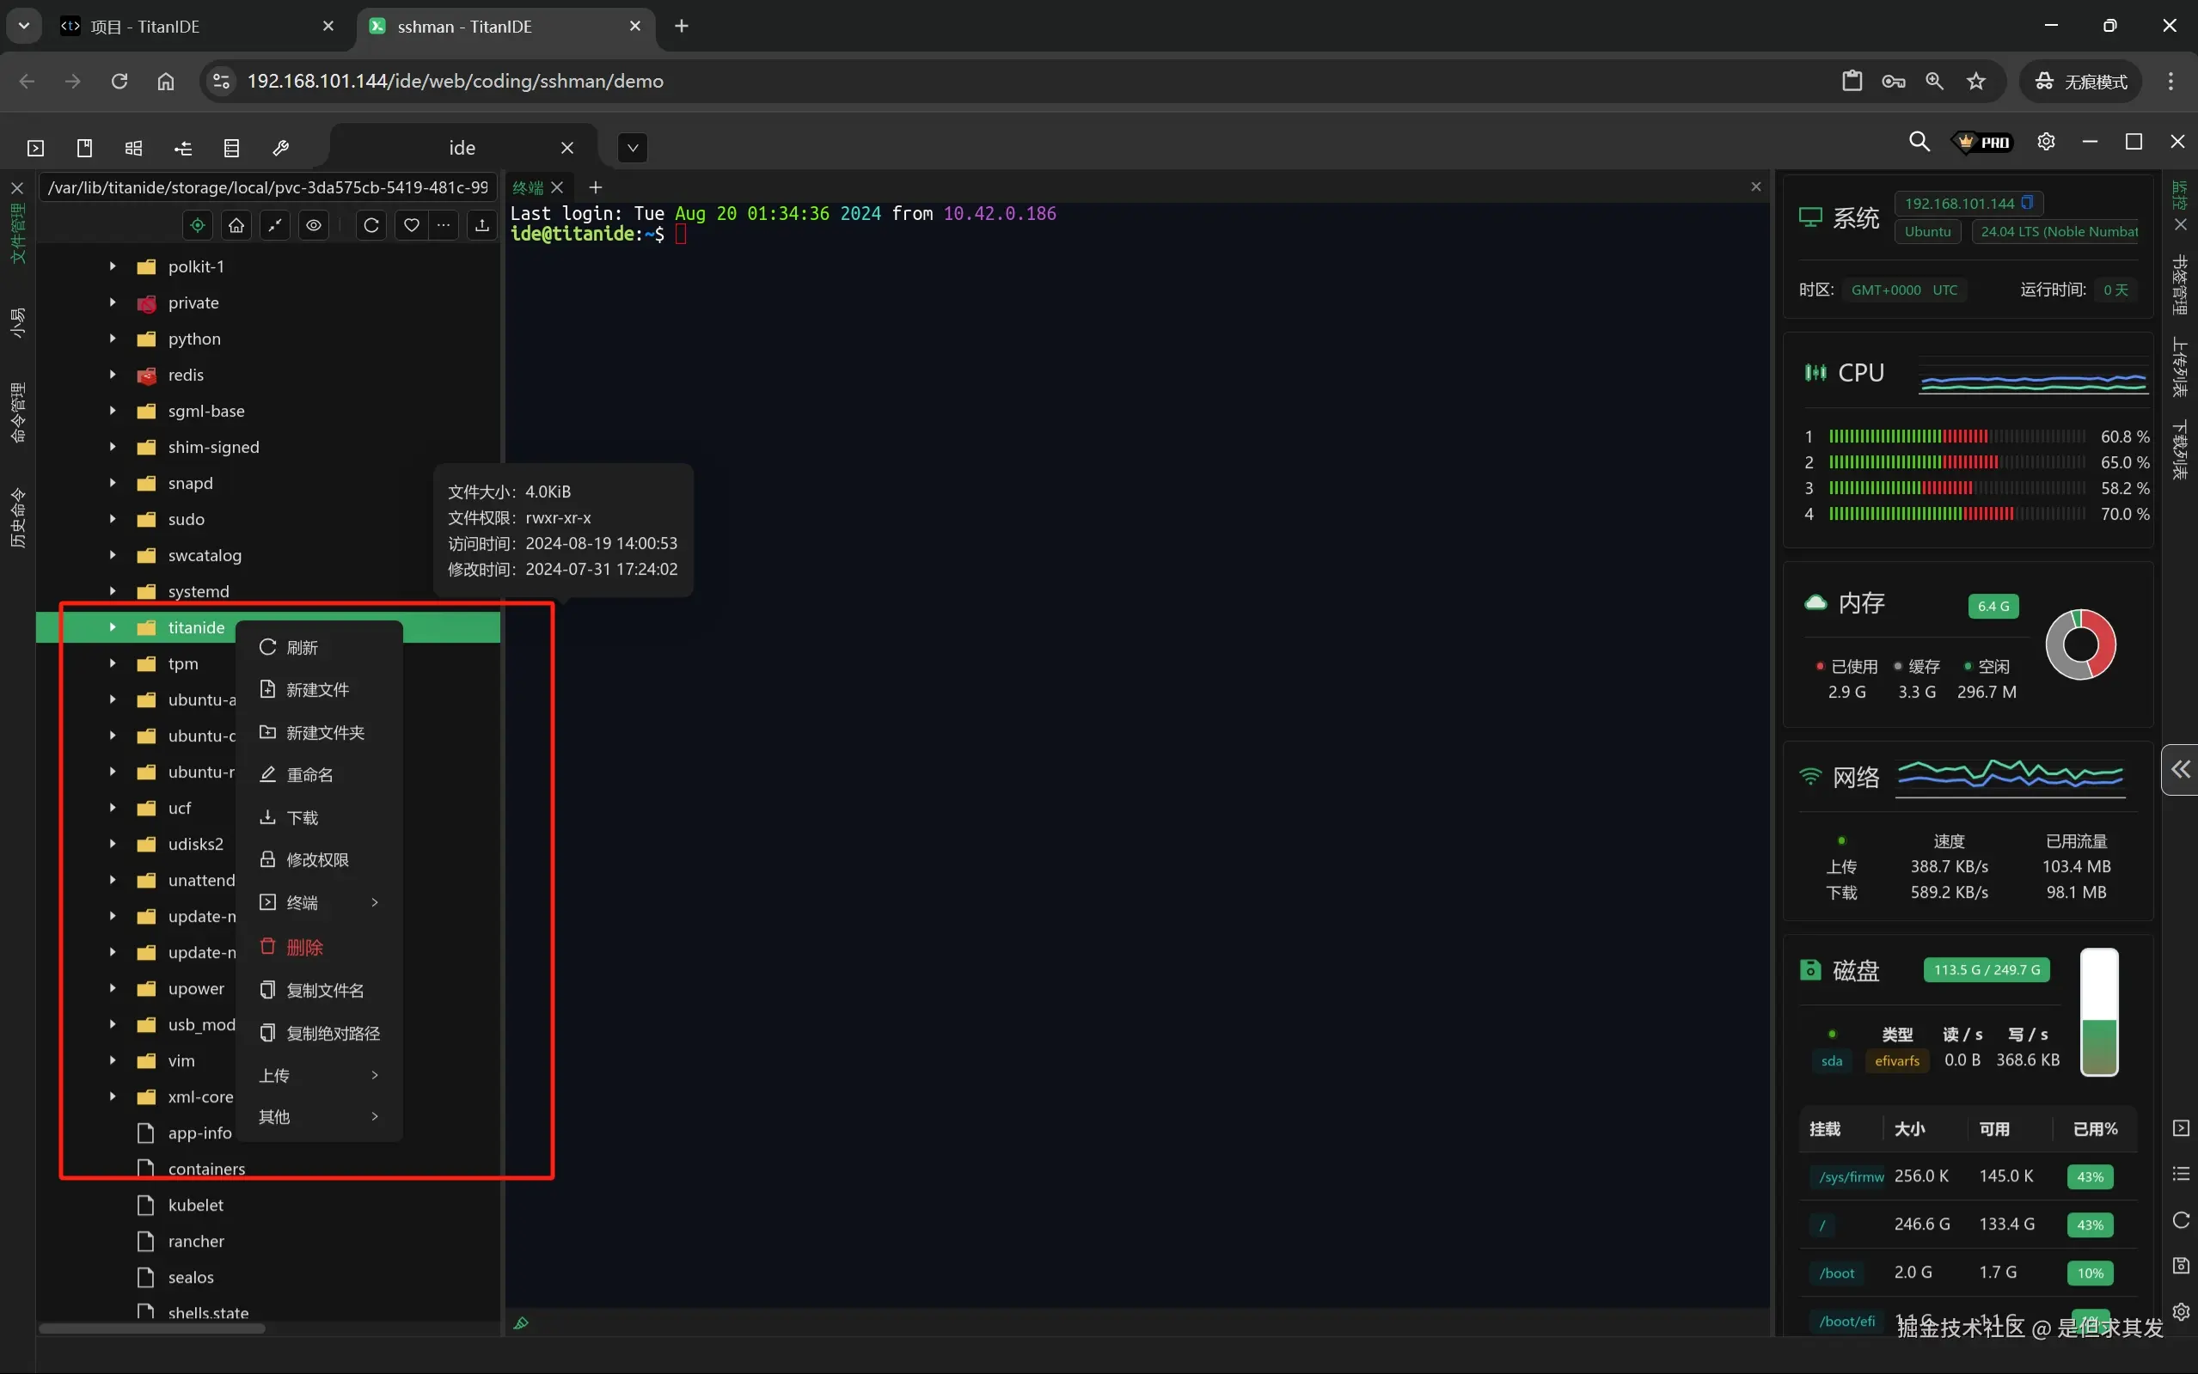Select 新建文件夹 in the context menu

tap(325, 732)
